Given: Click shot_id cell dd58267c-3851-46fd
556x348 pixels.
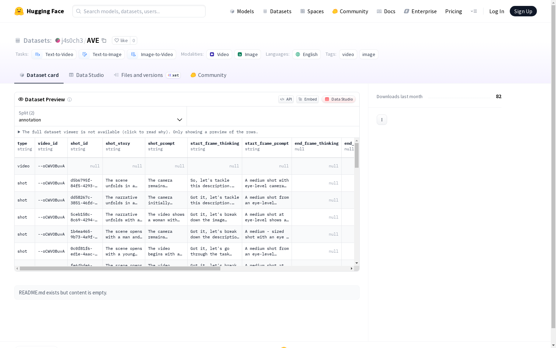Looking at the screenshot, I should tap(85, 200).
